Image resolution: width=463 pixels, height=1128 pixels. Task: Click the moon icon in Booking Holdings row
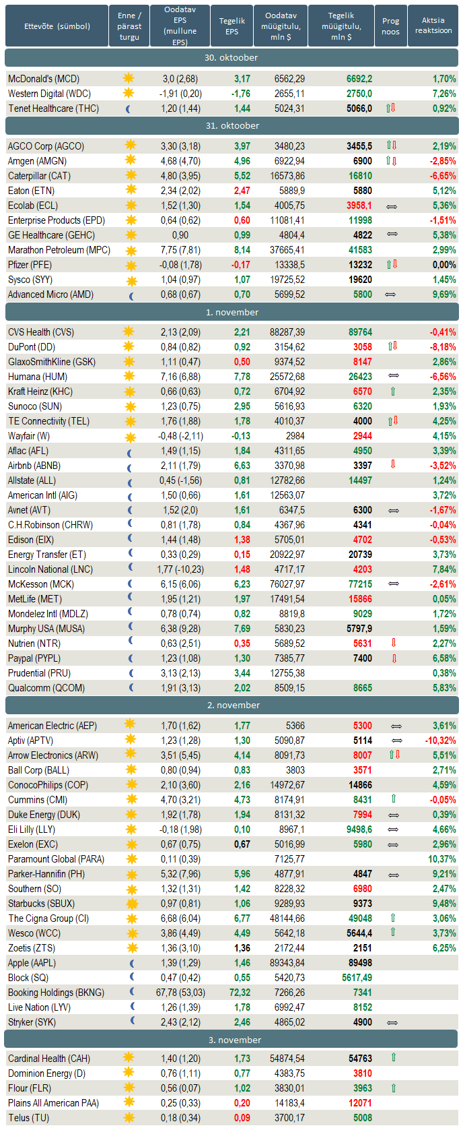tap(132, 992)
